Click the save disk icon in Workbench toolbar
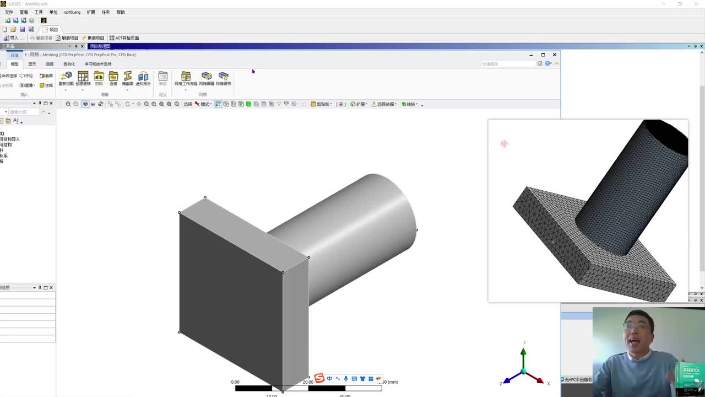705x397 pixels. (22, 29)
